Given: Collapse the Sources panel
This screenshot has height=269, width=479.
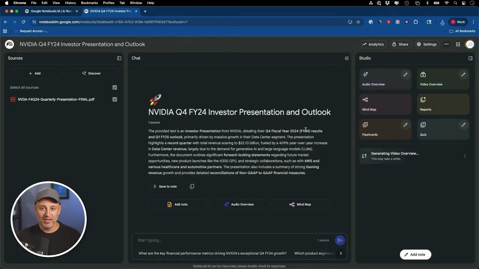Looking at the screenshot, I should point(119,58).
